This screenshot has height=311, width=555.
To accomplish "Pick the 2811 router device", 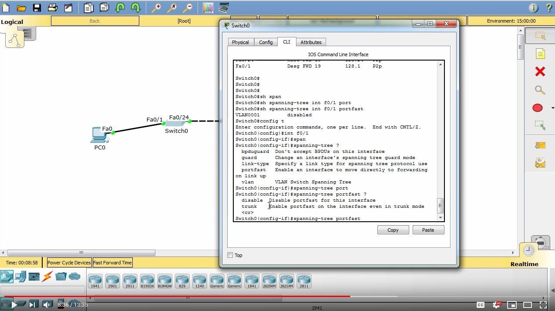I will tap(304, 281).
